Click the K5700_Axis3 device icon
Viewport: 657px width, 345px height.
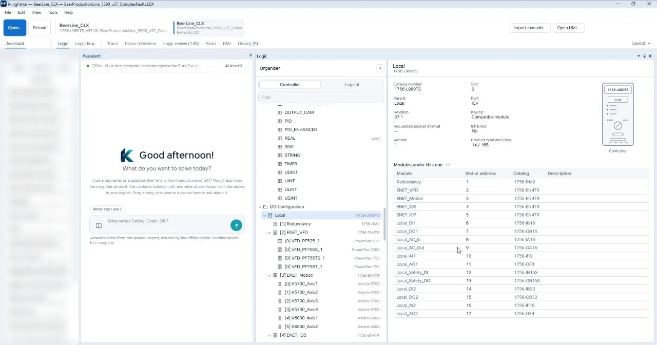280,301
